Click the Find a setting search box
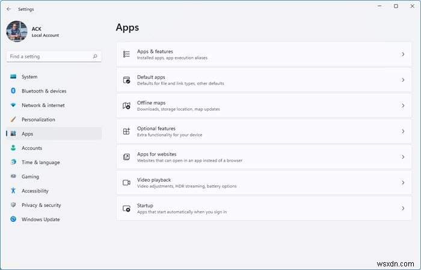The height and width of the screenshot is (270, 421). click(x=49, y=57)
